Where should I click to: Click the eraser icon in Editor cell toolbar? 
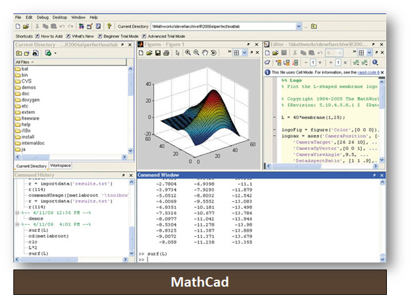pos(267,62)
